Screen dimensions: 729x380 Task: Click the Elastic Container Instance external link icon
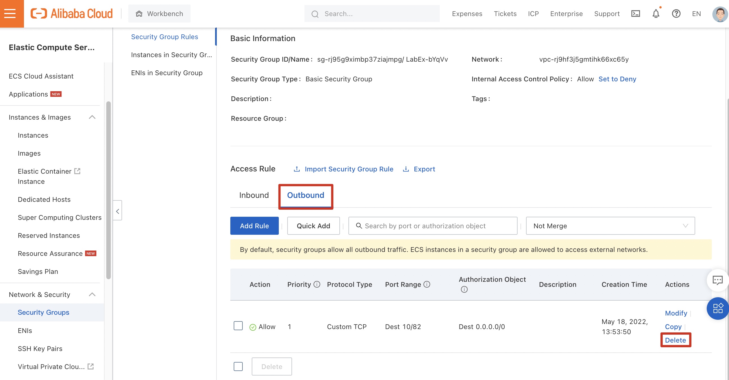click(x=77, y=171)
